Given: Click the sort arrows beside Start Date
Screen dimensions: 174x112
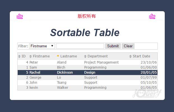Looking at the screenshot, I should pyautogui.click(x=130, y=57).
